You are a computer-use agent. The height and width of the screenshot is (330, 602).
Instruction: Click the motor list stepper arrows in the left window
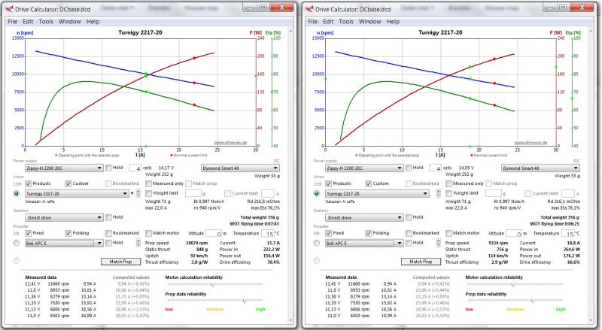(138, 193)
